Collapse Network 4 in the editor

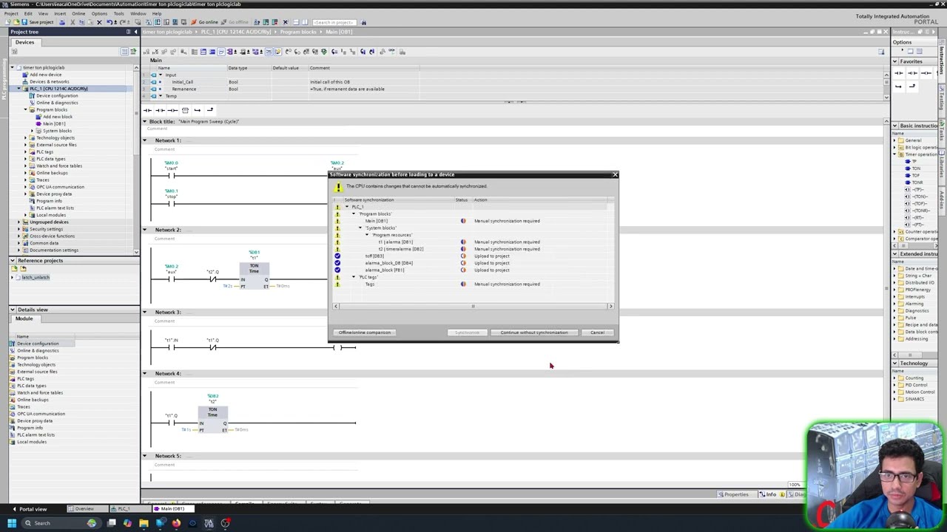pos(145,374)
